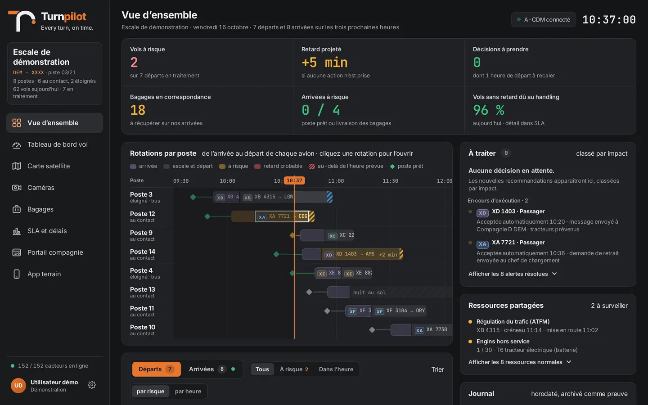
Task: Click the retard probable legend swatch
Action: [x=257, y=166]
